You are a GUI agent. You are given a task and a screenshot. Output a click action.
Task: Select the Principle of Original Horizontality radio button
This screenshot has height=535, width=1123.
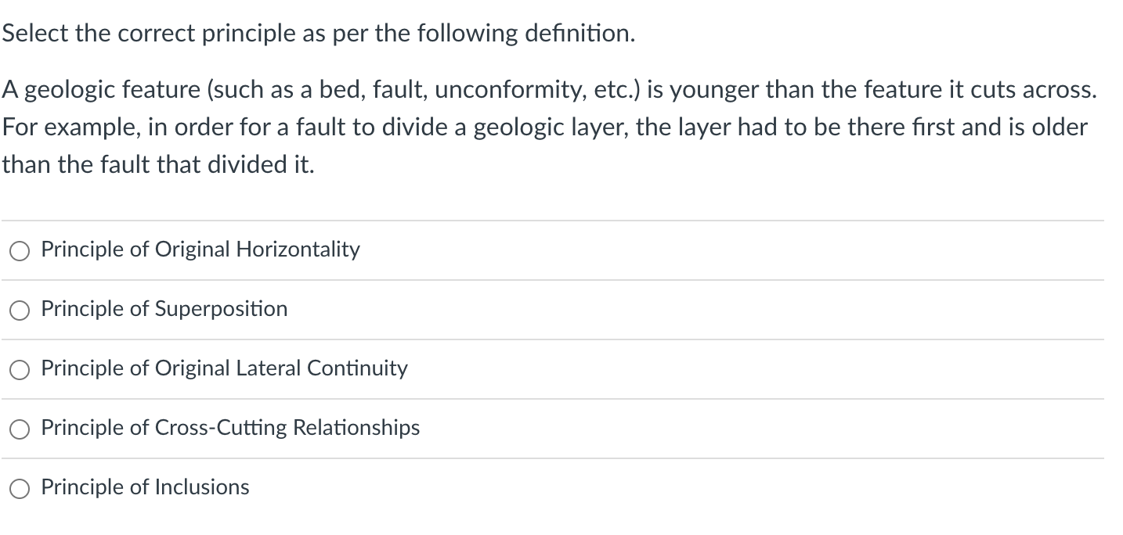point(20,250)
